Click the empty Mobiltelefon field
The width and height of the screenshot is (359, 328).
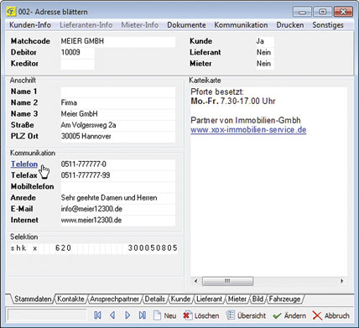point(118,187)
